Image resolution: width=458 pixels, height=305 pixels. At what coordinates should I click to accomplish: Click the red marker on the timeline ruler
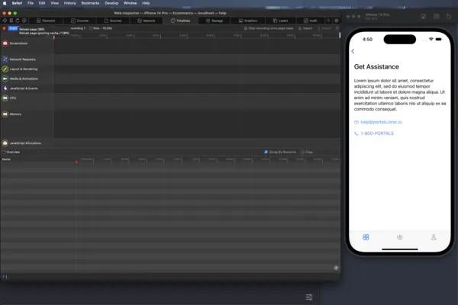76,161
